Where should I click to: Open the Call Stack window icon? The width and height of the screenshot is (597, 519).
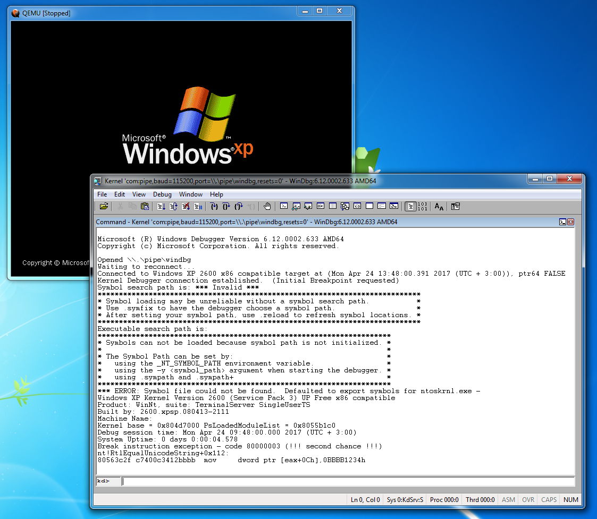pos(344,206)
